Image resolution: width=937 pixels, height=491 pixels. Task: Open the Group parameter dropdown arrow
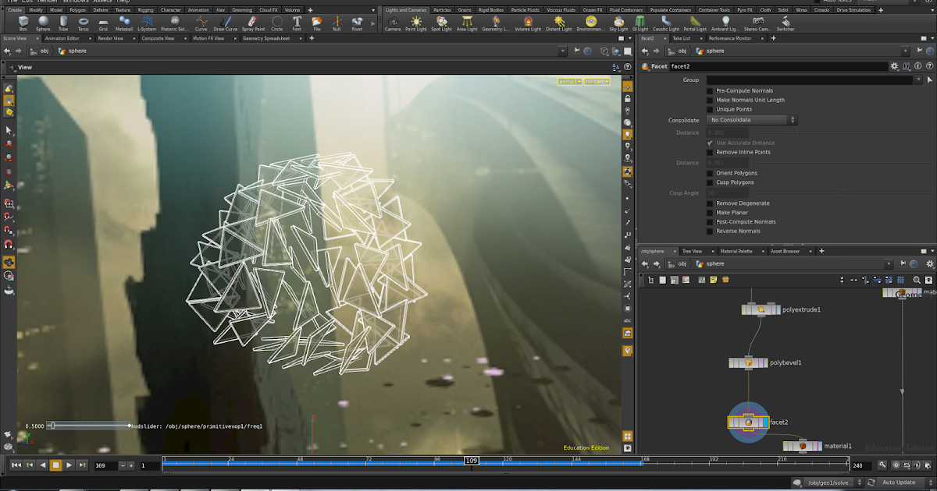coord(920,79)
